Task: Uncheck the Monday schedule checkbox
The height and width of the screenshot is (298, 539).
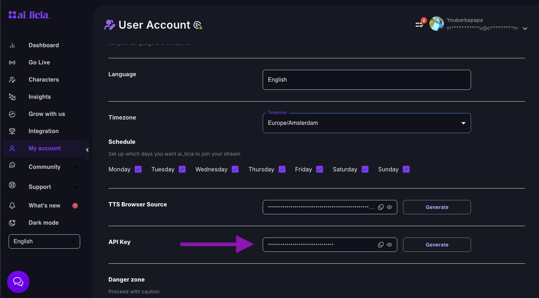Action: pos(138,169)
